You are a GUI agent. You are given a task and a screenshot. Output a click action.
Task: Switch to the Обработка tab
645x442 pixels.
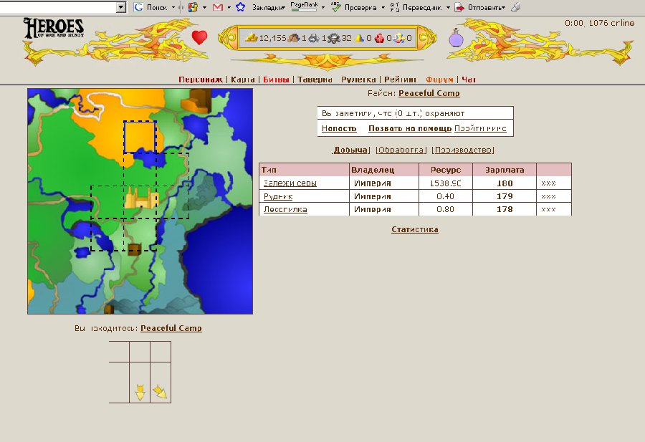[x=401, y=150]
